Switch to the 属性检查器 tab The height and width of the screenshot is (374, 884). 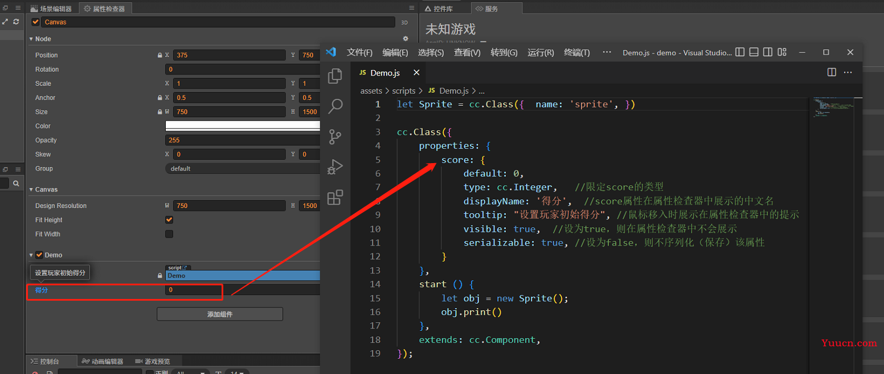click(104, 9)
